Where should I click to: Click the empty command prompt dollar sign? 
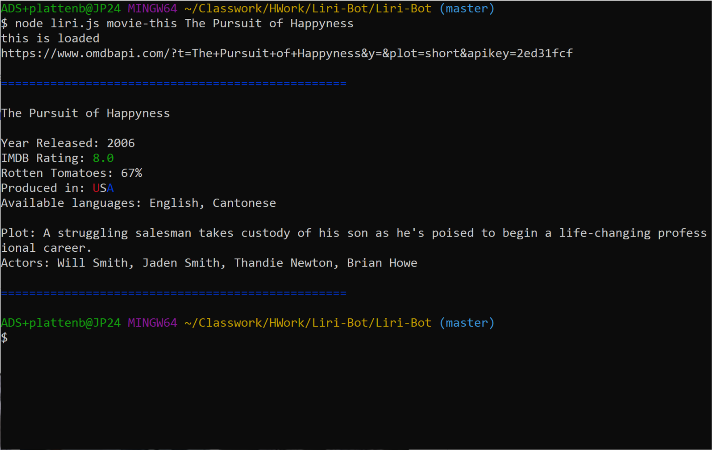[x=5, y=337]
